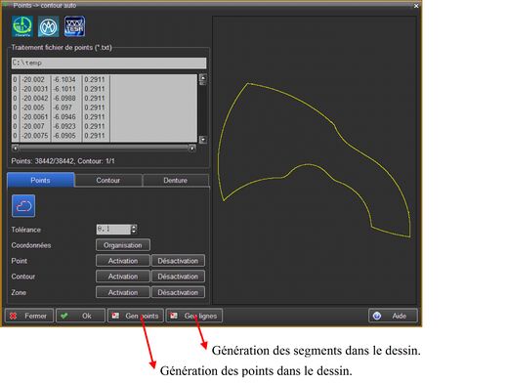Confirm with the Ok checkmark button

[x=80, y=316]
